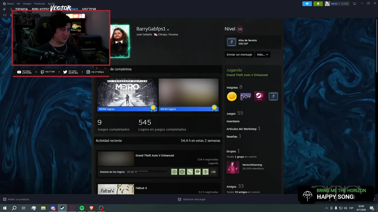
Task: Open the Steam menu
Action: tap(10, 4)
